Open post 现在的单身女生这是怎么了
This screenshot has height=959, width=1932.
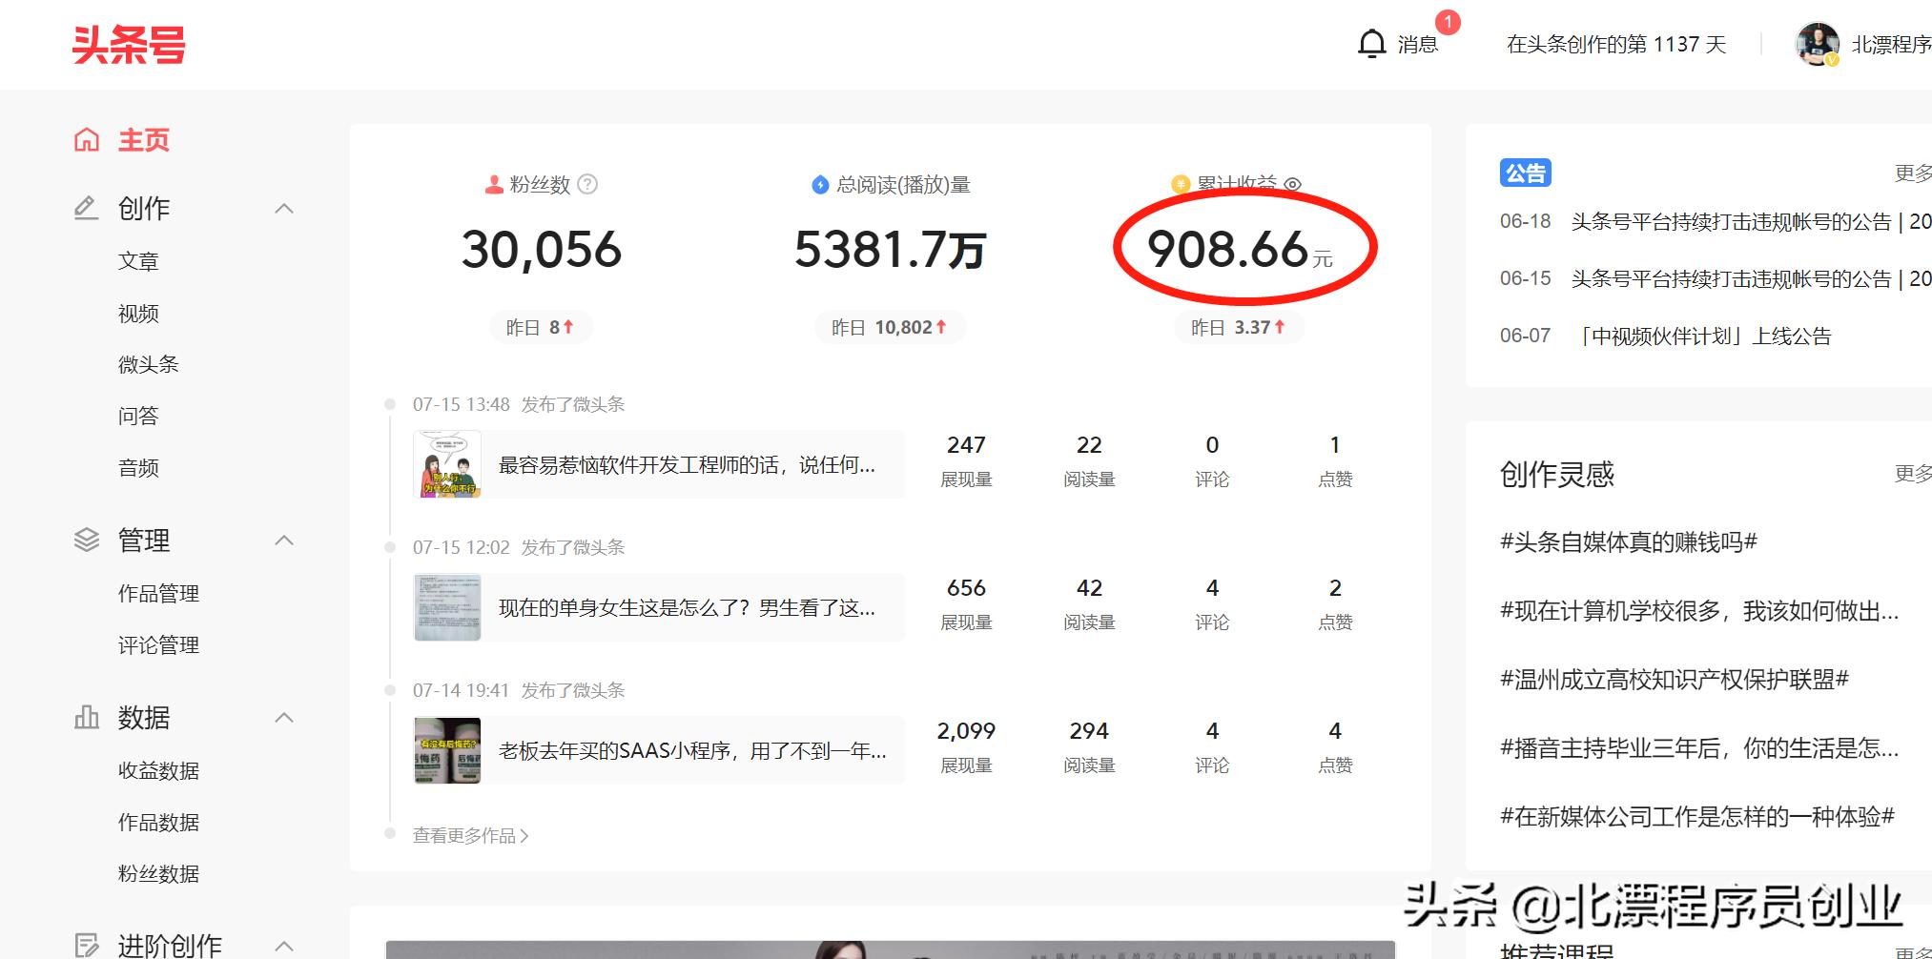pyautogui.click(x=687, y=608)
